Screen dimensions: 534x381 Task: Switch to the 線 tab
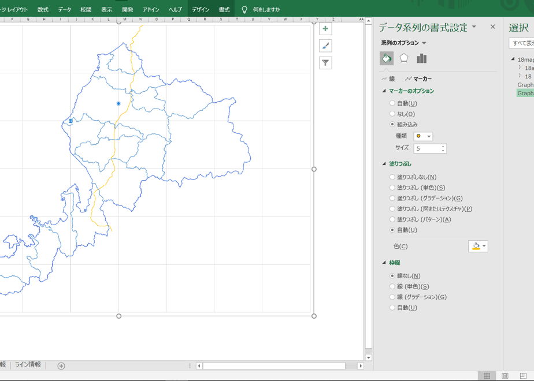tap(388, 79)
